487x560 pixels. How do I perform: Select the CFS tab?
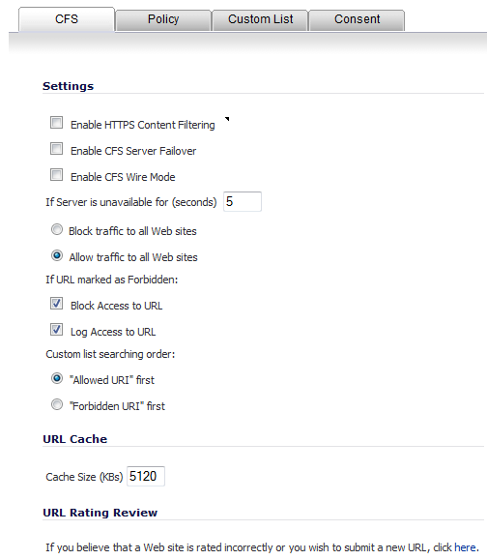67,19
